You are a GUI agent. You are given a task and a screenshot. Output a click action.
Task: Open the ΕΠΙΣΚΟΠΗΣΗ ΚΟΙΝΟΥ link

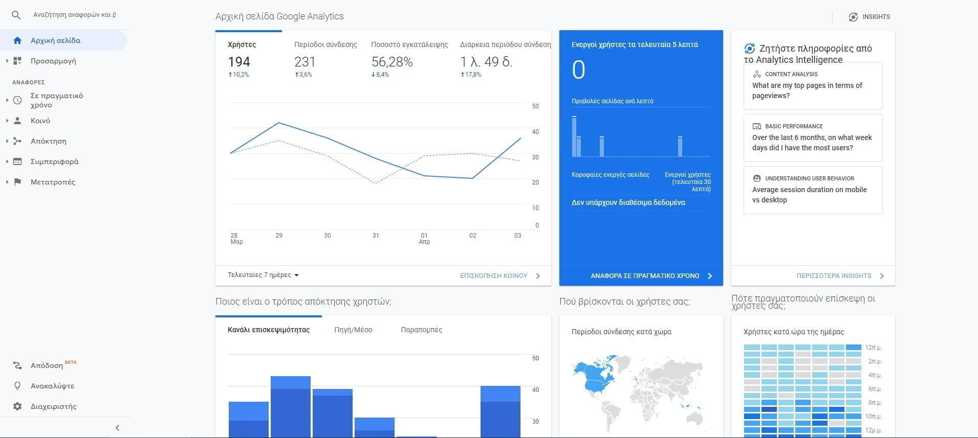(x=493, y=276)
